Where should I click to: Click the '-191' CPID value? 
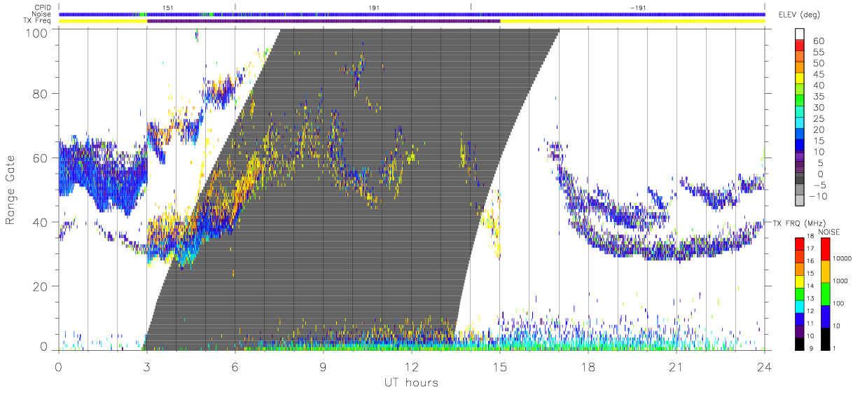(x=637, y=6)
